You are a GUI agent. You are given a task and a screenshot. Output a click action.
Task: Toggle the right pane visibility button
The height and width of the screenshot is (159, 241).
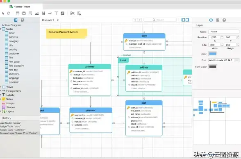[x=187, y=20]
